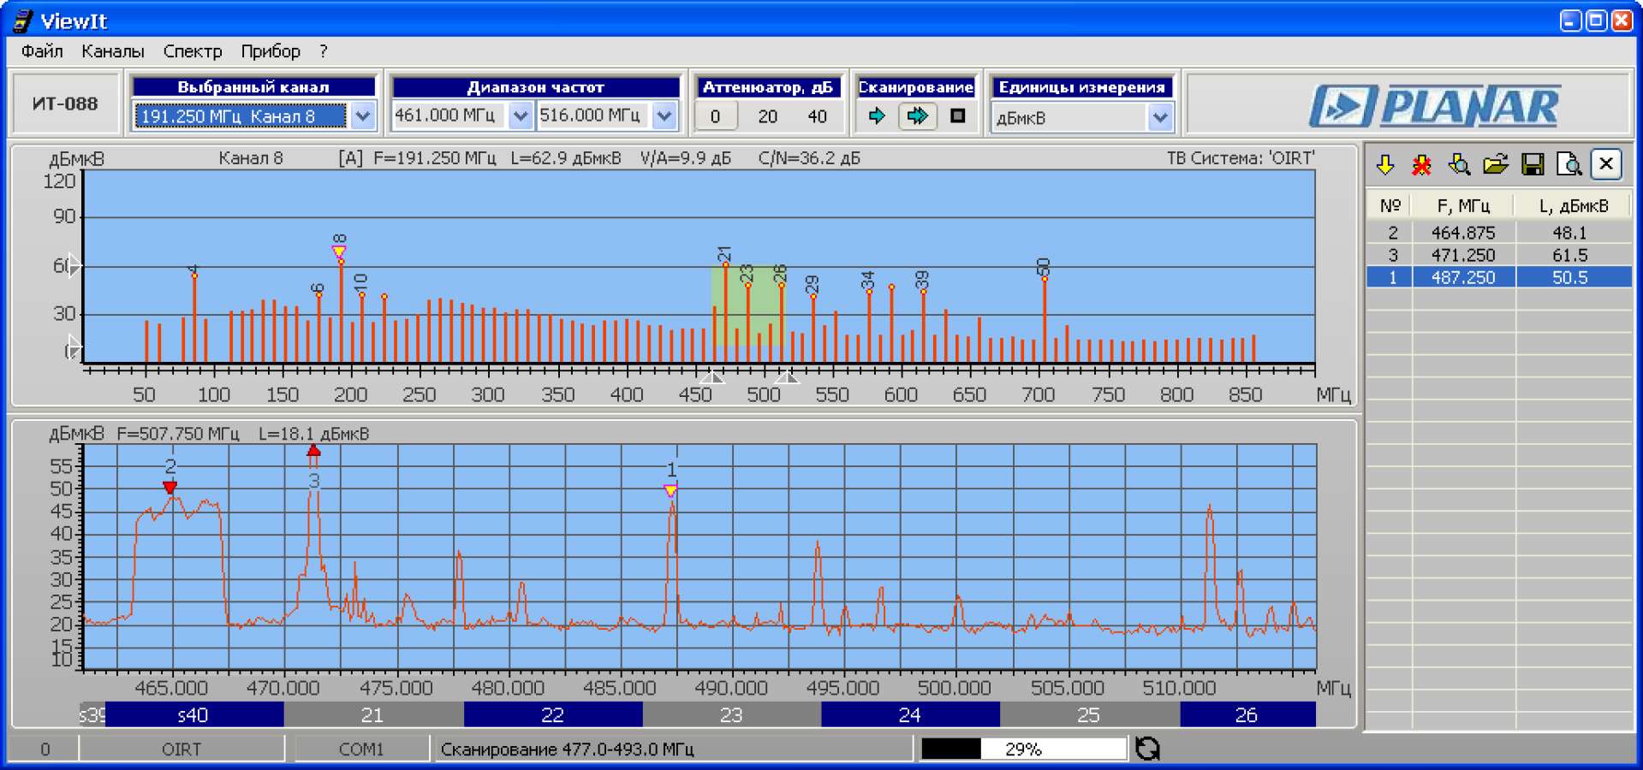Viewport: 1643px width, 770px height.
Task: Click left range triangle on upper frequency axis
Action: [x=711, y=376]
